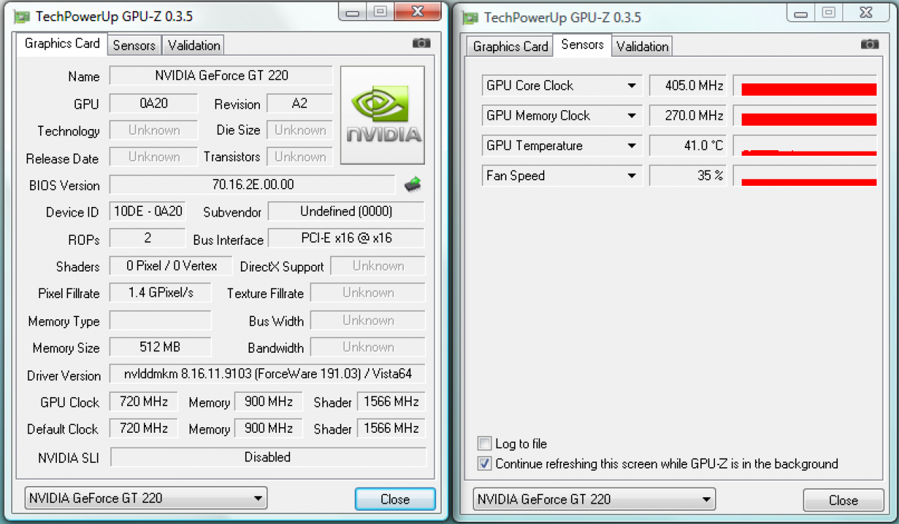Switch to Sensors tab in left window
The height and width of the screenshot is (524, 899).
coord(134,46)
